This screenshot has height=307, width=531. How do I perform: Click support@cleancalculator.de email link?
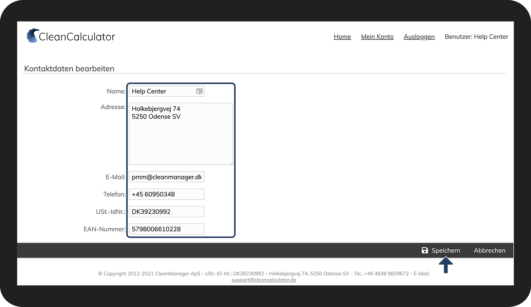[264, 280]
